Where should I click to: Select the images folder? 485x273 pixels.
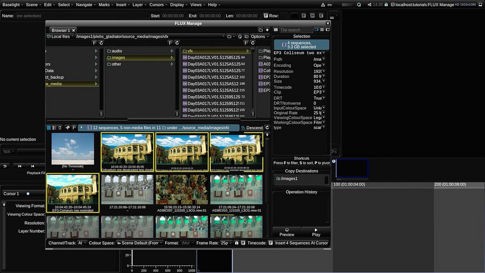click(140, 57)
